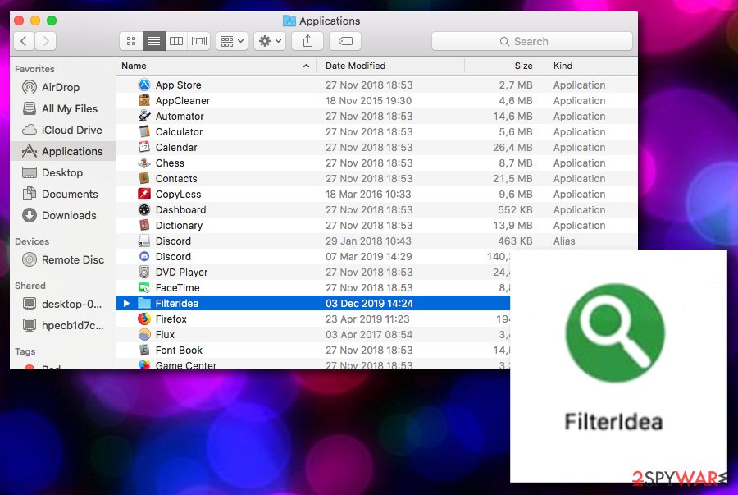This screenshot has height=495, width=738.
Task: Click the size value '552 KB'
Action: click(515, 209)
